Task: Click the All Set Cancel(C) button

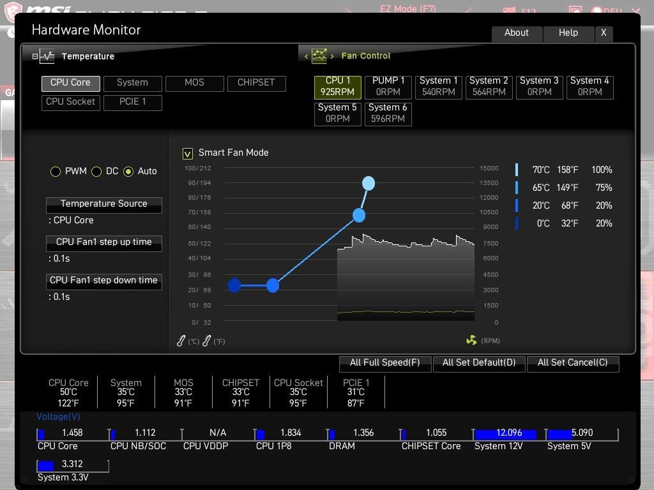Action: (573, 363)
